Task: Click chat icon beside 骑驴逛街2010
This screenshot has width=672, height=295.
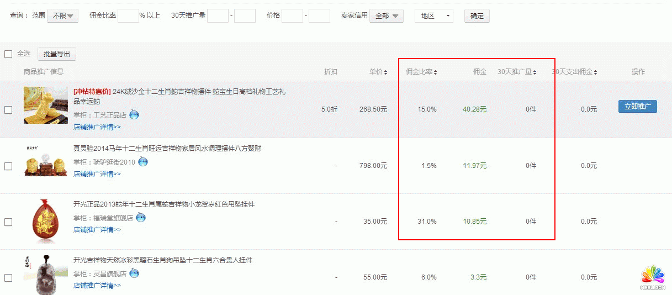Action: [x=143, y=162]
